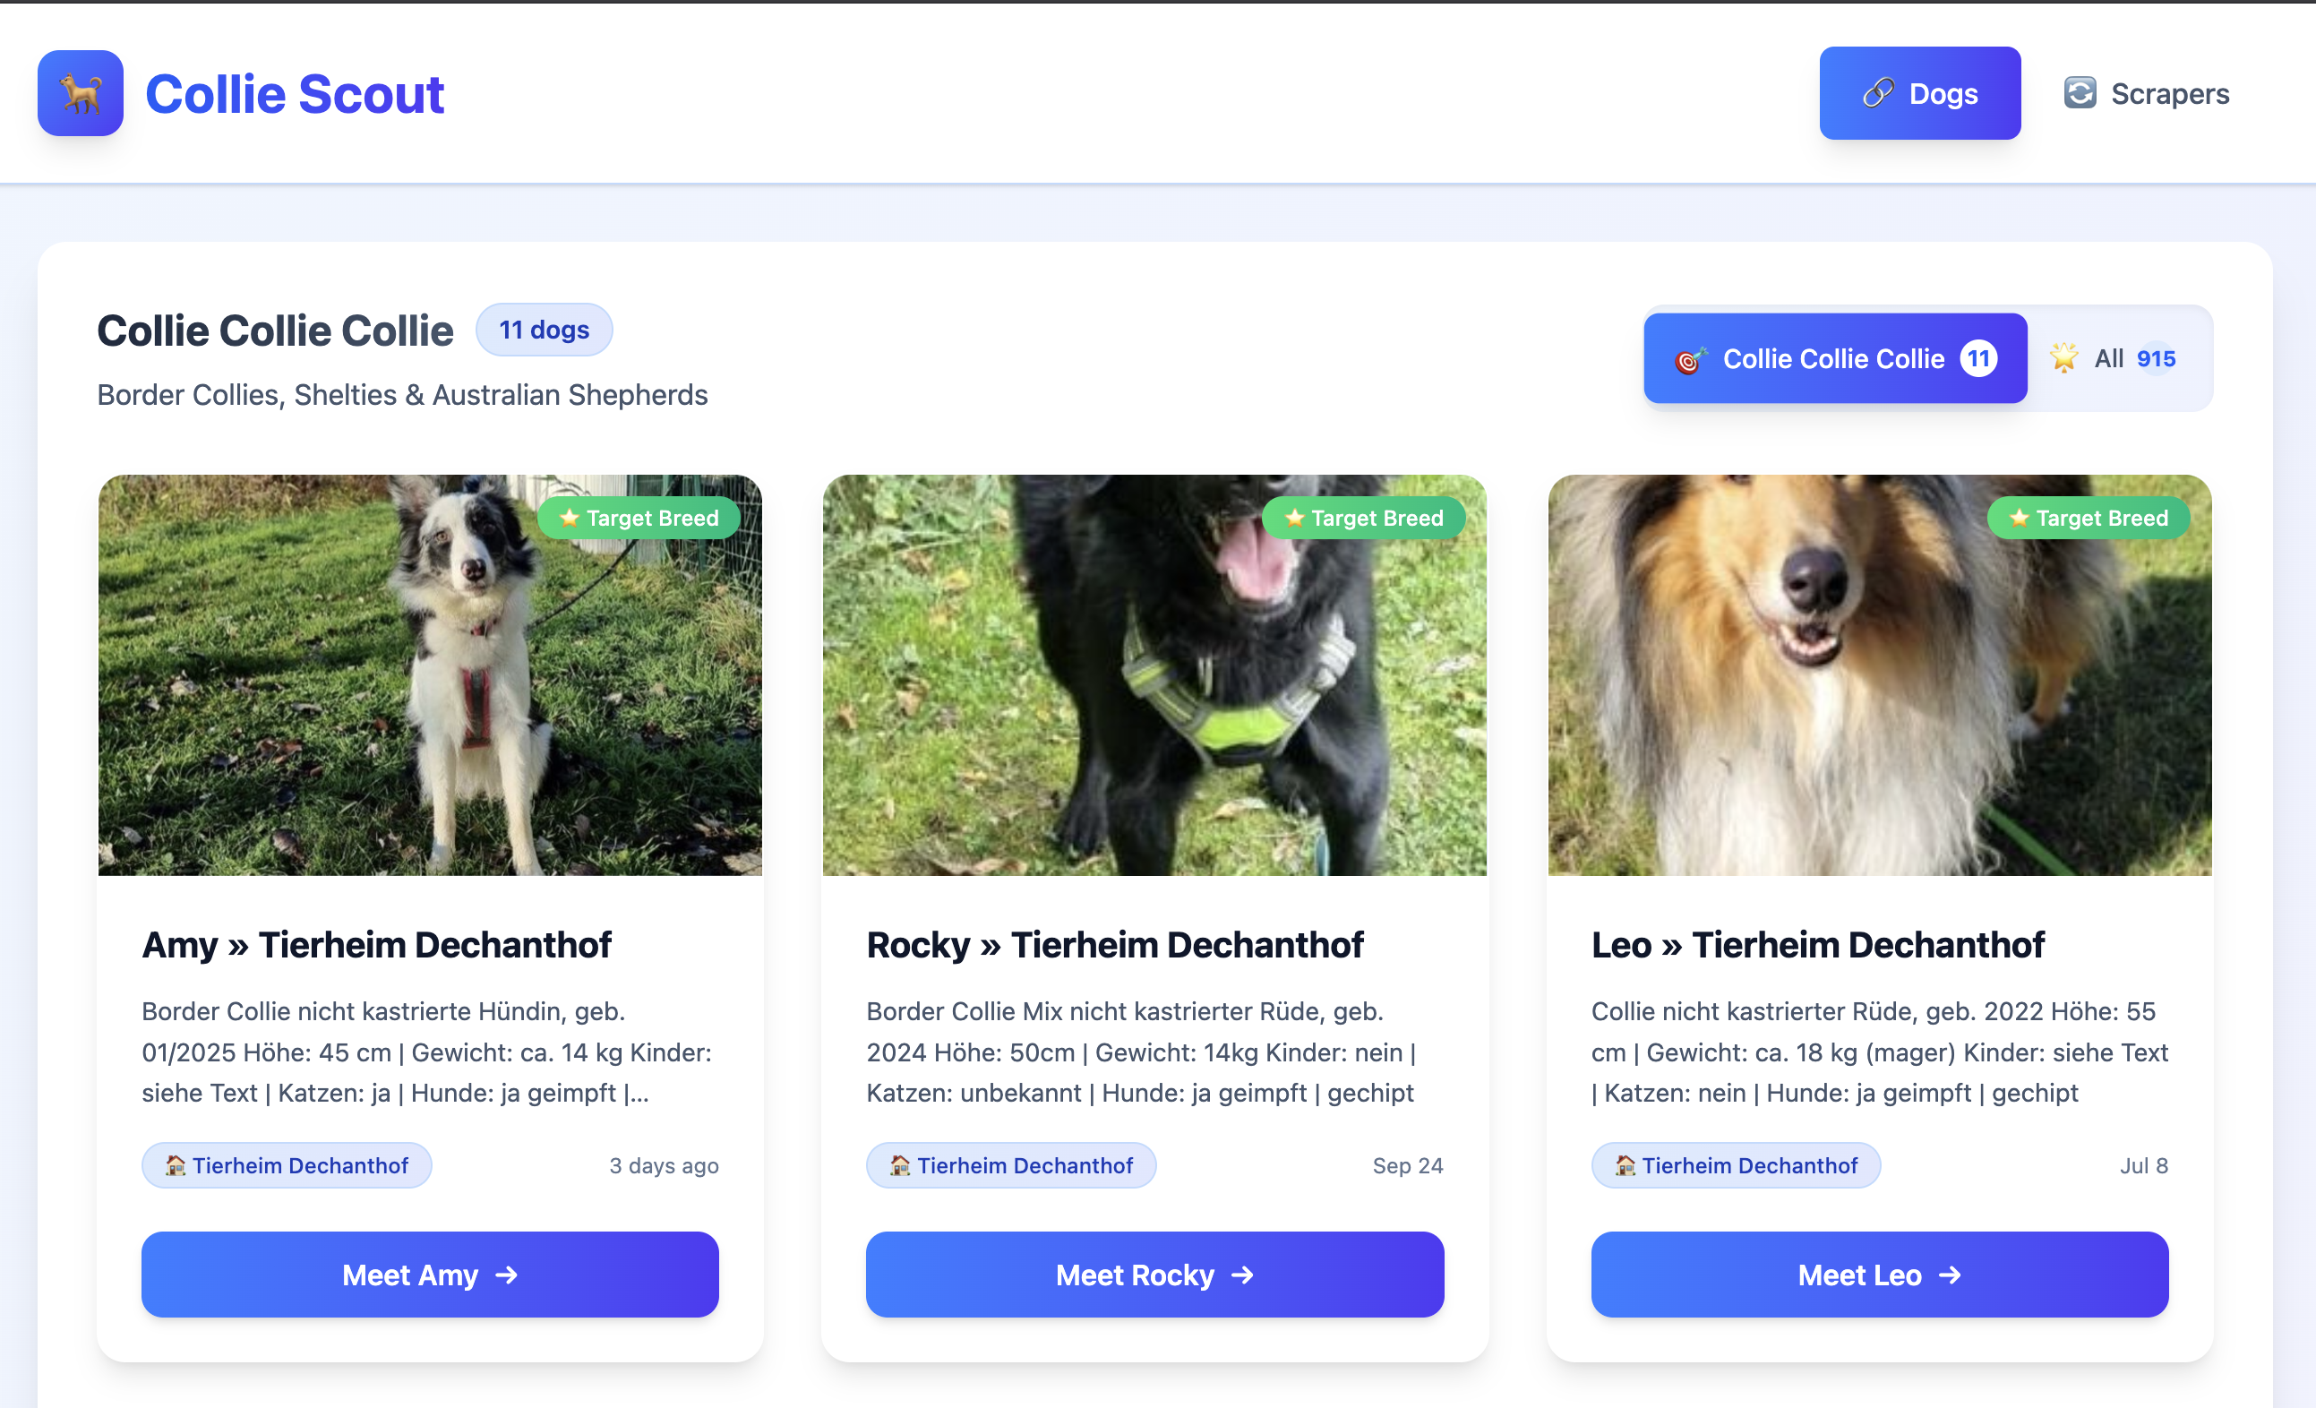Viewport: 2316px width, 1408px height.
Task: Switch to the Dogs navigation tab
Action: click(1919, 93)
